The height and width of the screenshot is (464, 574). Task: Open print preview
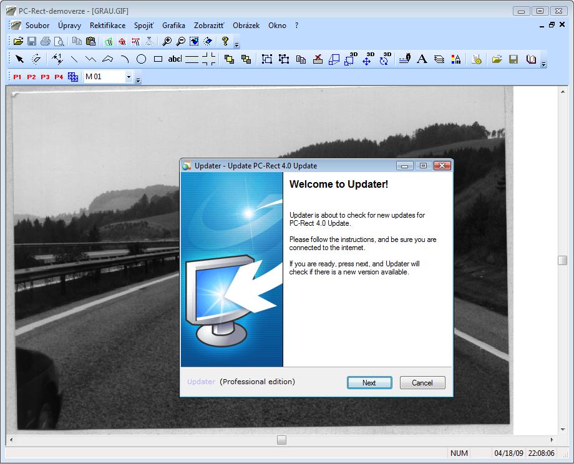click(59, 41)
